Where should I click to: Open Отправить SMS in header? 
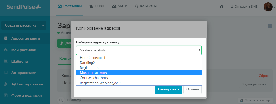(244, 7)
